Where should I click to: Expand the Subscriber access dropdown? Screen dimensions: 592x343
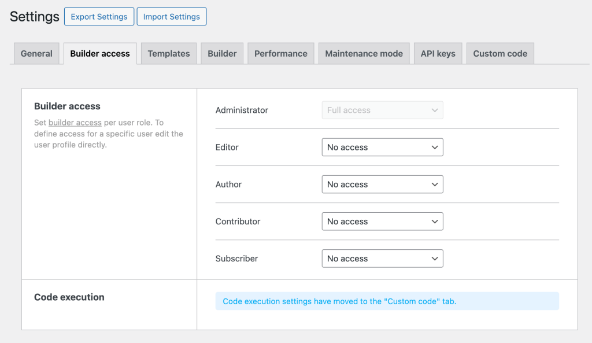[x=382, y=259]
